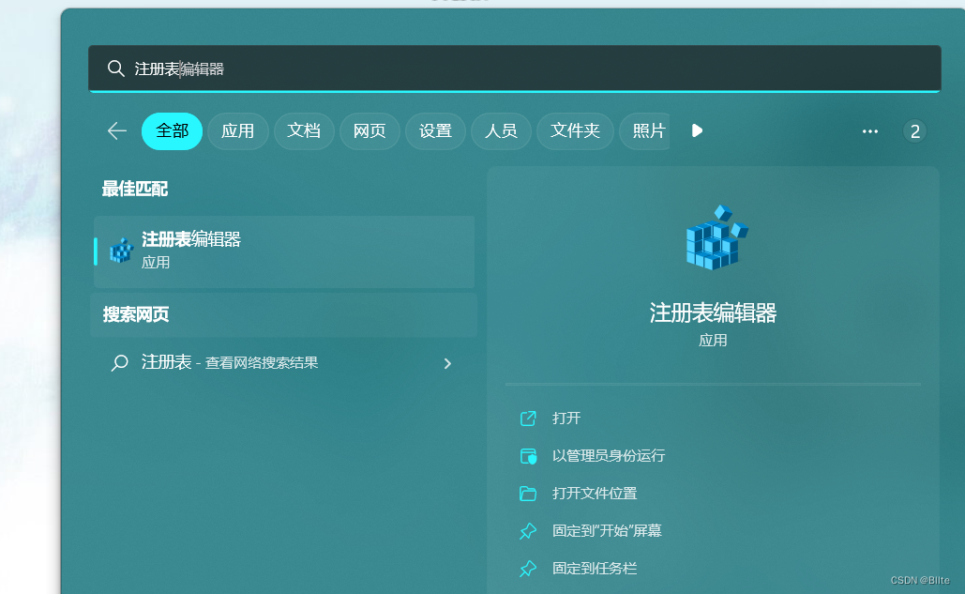
Task: Click the filter overflow arrow after 照片
Action: click(696, 130)
